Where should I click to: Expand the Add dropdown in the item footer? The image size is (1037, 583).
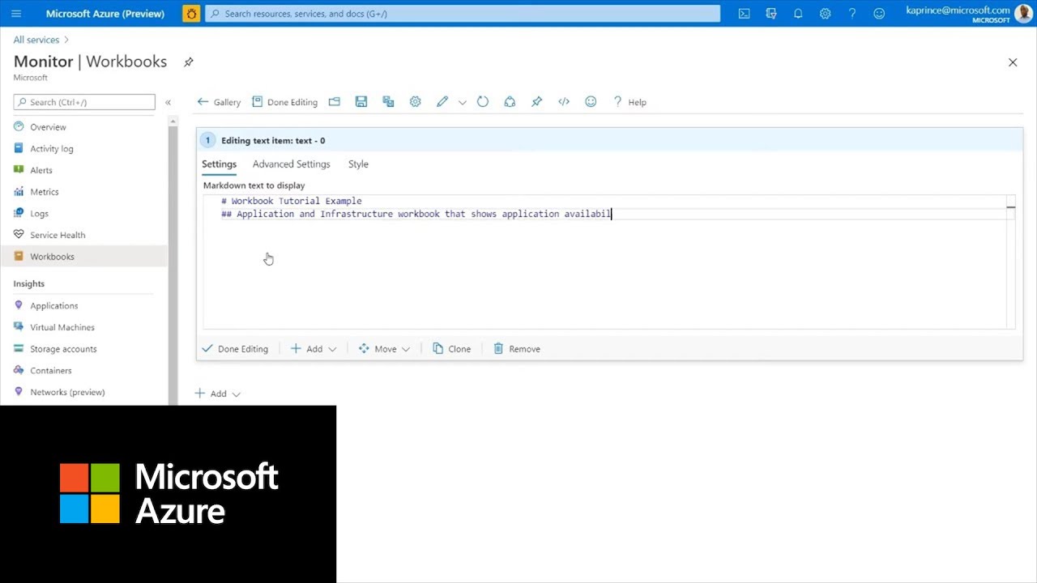pos(314,349)
